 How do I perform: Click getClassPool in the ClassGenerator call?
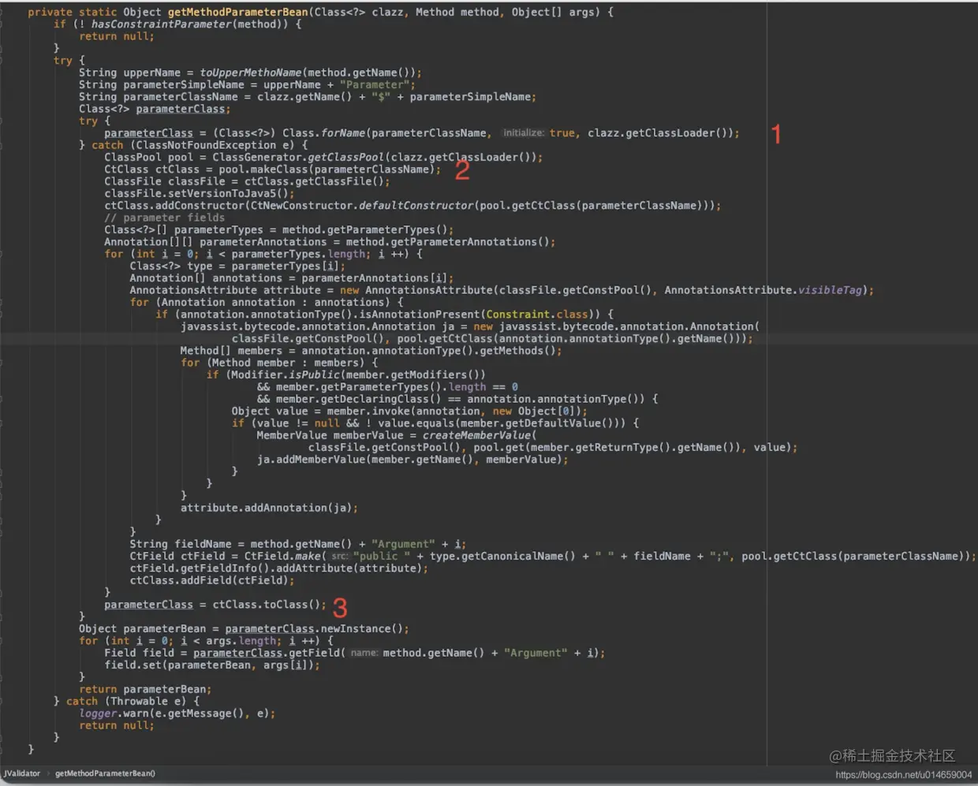click(x=345, y=158)
